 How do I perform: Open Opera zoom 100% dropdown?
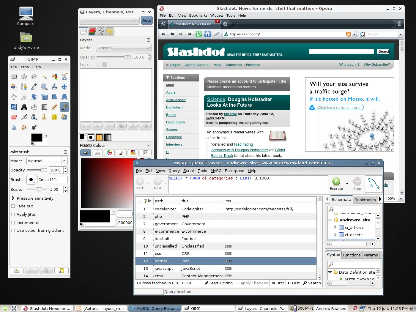pos(401,198)
